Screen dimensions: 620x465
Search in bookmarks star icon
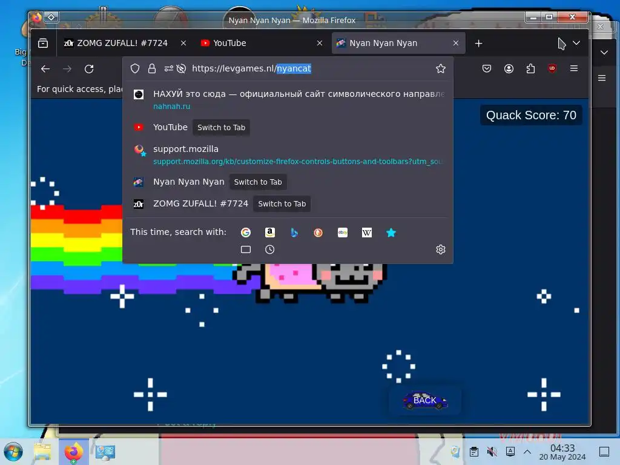pyautogui.click(x=391, y=232)
